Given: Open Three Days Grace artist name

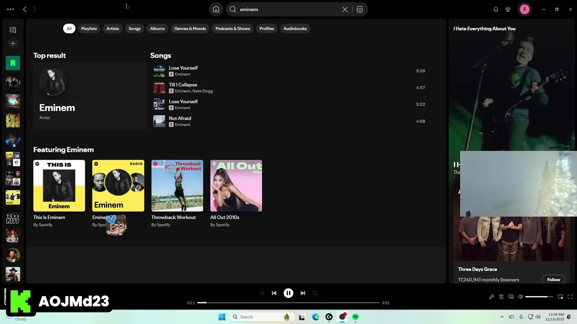Looking at the screenshot, I should pos(477,269).
